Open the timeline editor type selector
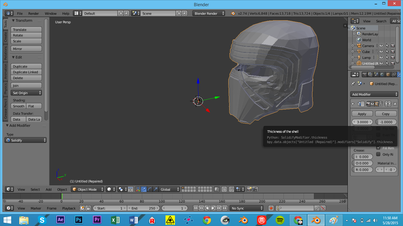403x226 pixels. point(10,208)
